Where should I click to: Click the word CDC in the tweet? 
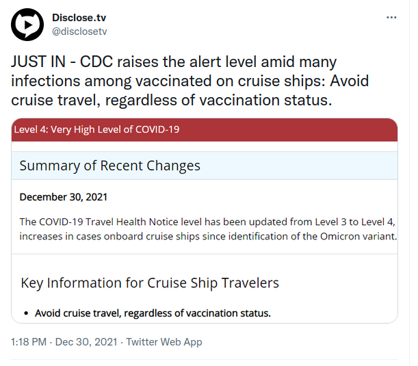tap(96, 62)
